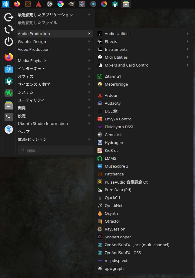
Task: Launch SooperLooper from the submenu
Action: tap(144, 237)
